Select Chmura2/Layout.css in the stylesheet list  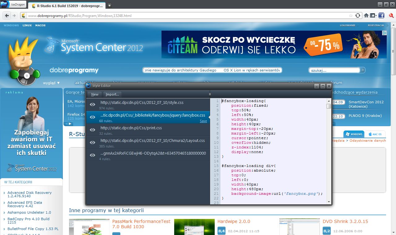coord(148,143)
